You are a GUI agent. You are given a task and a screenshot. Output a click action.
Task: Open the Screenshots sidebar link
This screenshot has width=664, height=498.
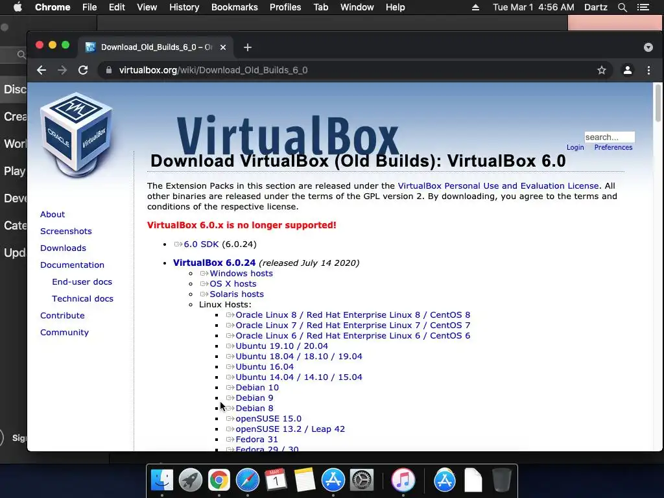66,231
